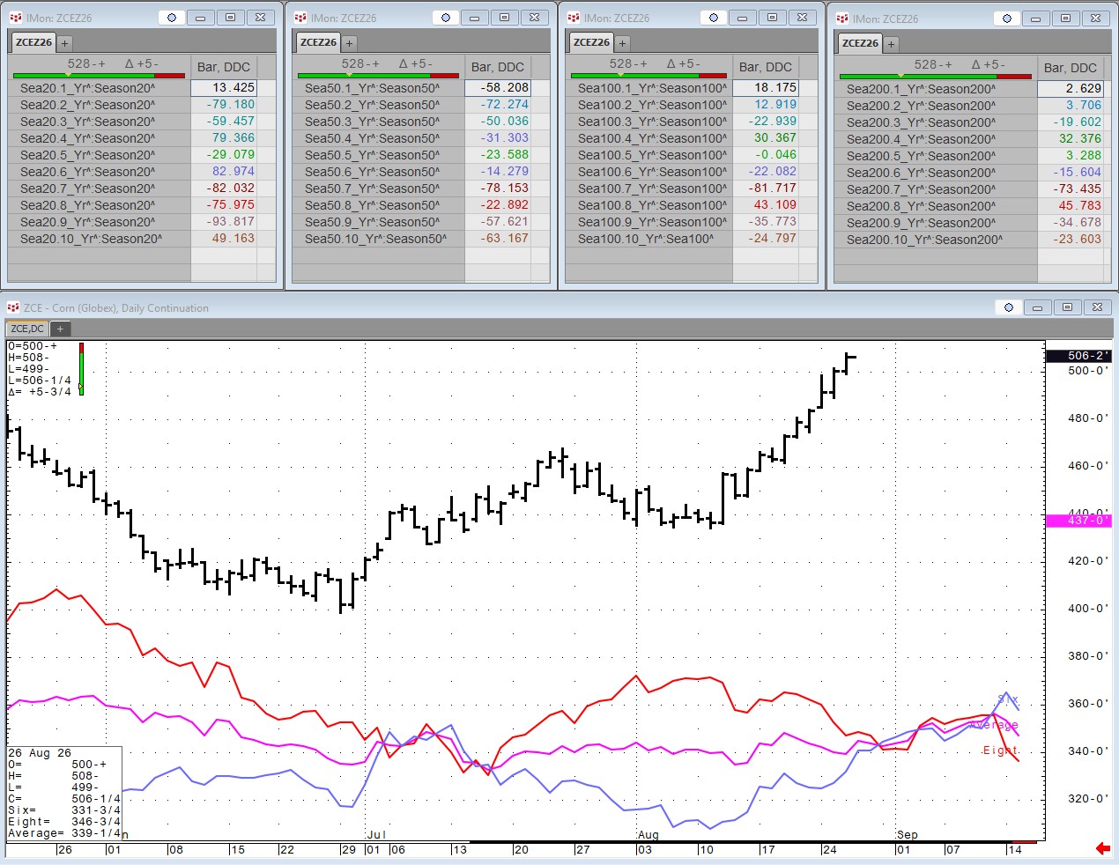Select the Sea100.8_Yr^:Season100^ row
Viewport: 1119px width, 865px height.
coord(648,205)
